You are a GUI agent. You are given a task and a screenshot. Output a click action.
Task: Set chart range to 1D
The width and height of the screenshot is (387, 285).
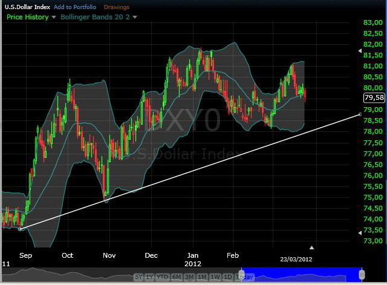(227, 277)
